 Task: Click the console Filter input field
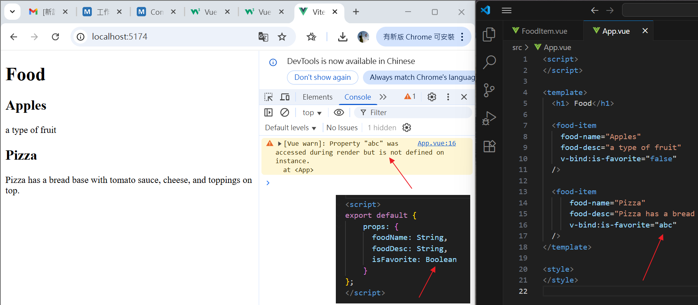[418, 112]
